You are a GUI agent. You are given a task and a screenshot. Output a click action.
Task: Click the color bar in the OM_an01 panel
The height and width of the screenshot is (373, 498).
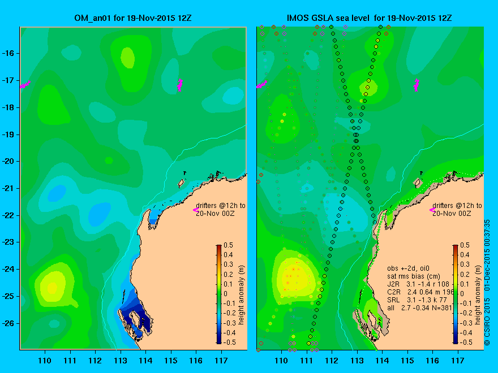coord(219,294)
